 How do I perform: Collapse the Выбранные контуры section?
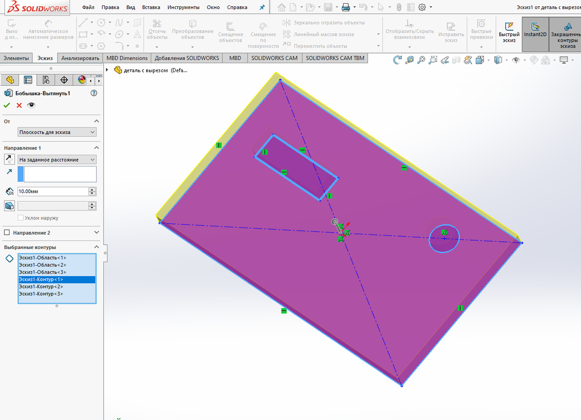pos(96,247)
